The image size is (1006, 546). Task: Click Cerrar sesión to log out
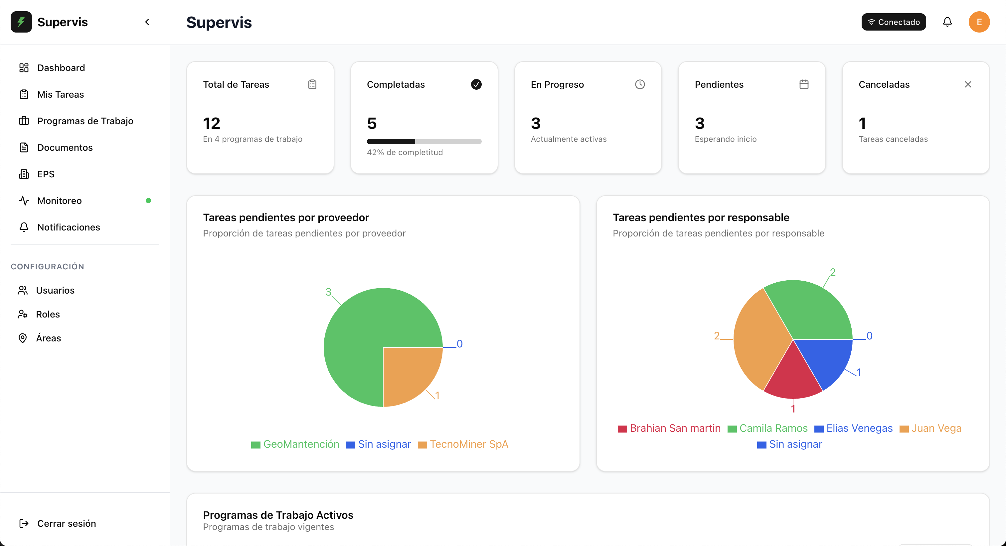[67, 523]
